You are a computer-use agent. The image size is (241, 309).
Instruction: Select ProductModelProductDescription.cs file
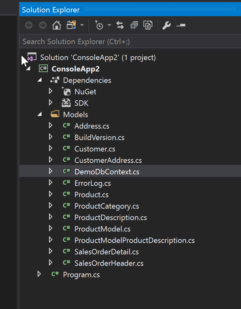(135, 241)
